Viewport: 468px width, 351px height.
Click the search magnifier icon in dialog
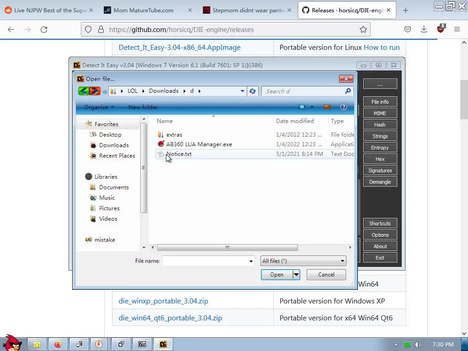(348, 91)
